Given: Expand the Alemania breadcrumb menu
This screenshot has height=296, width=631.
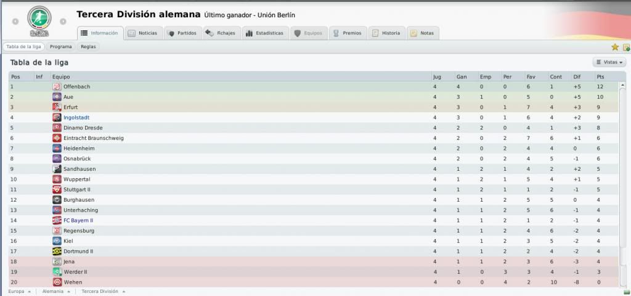Looking at the screenshot, I should (56, 291).
